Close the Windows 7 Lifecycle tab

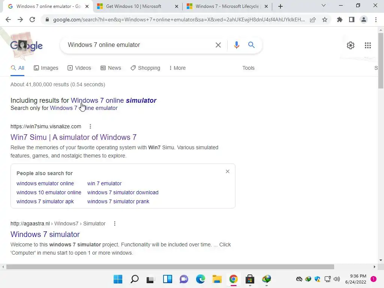[x=266, y=6]
